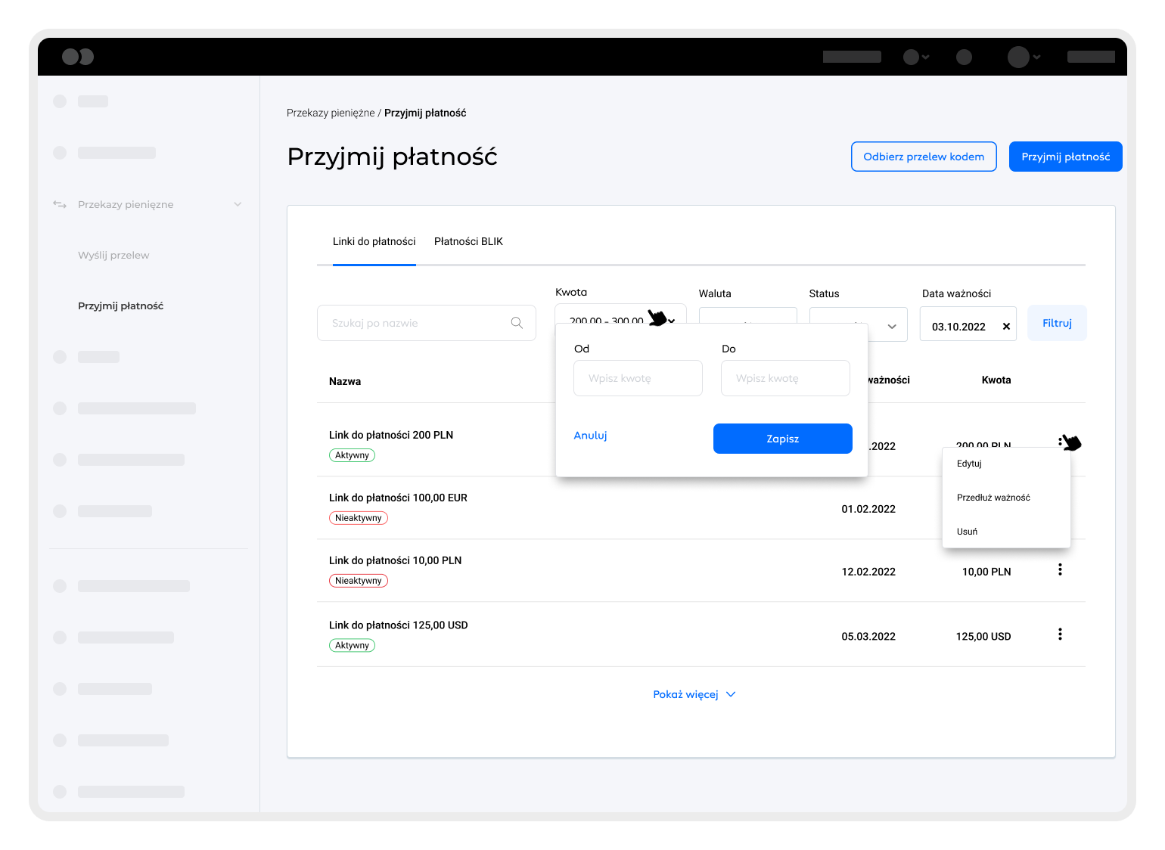Apply filters with the Filtruj button

tap(1057, 323)
